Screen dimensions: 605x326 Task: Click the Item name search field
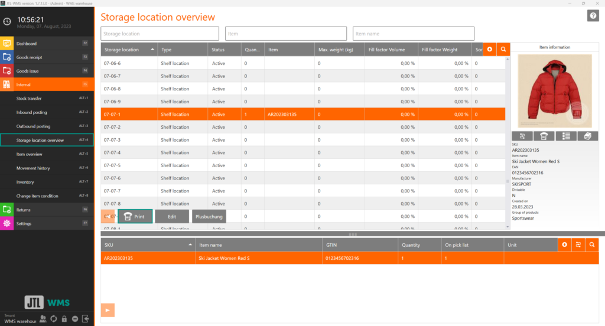(414, 34)
